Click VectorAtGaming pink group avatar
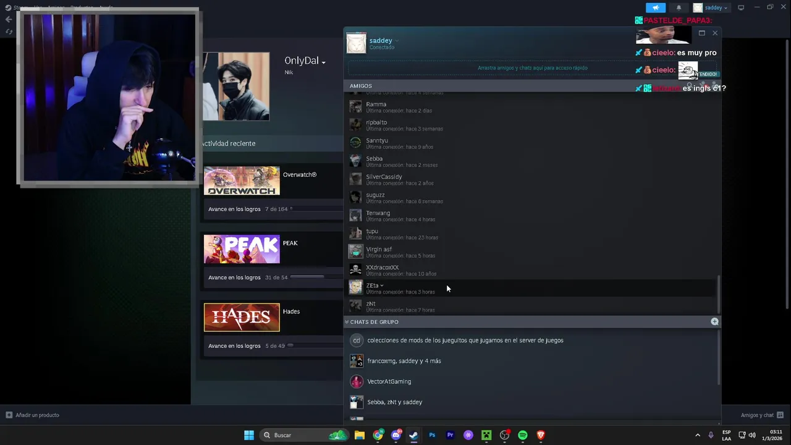 [x=357, y=381]
